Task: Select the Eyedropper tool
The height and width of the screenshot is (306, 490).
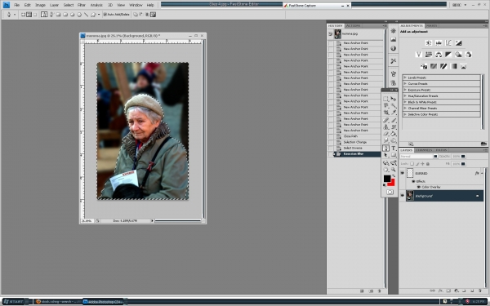Action: pos(394,113)
